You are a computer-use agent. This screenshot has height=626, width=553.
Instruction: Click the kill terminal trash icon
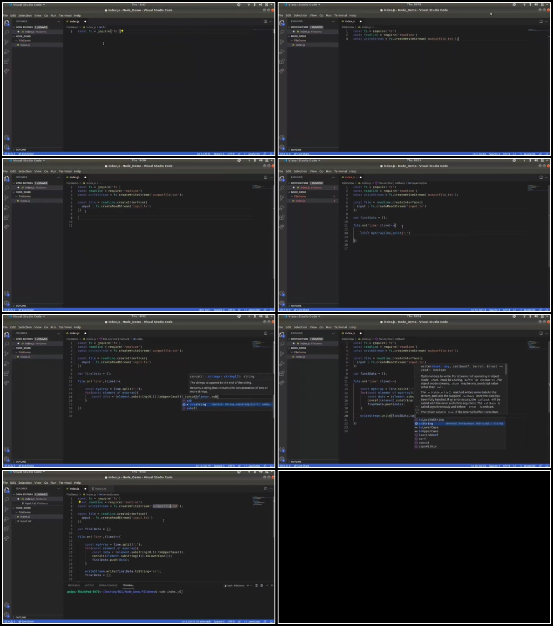coord(261,585)
